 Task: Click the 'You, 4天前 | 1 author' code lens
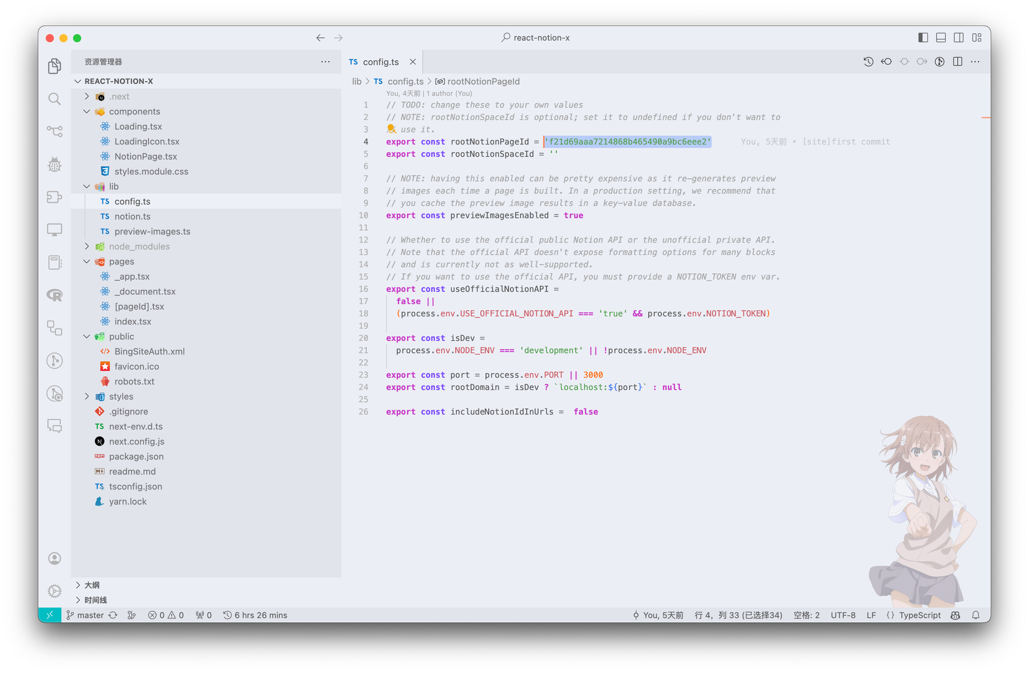tap(429, 94)
